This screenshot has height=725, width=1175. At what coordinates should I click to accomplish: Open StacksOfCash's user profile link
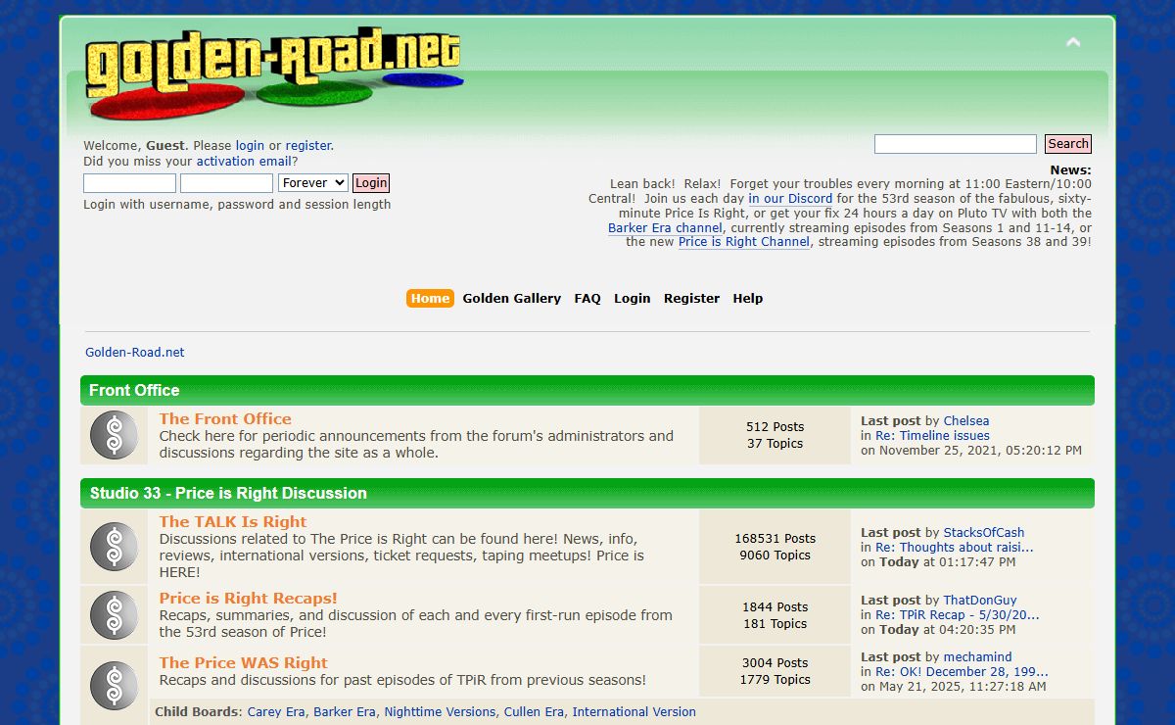coord(984,533)
